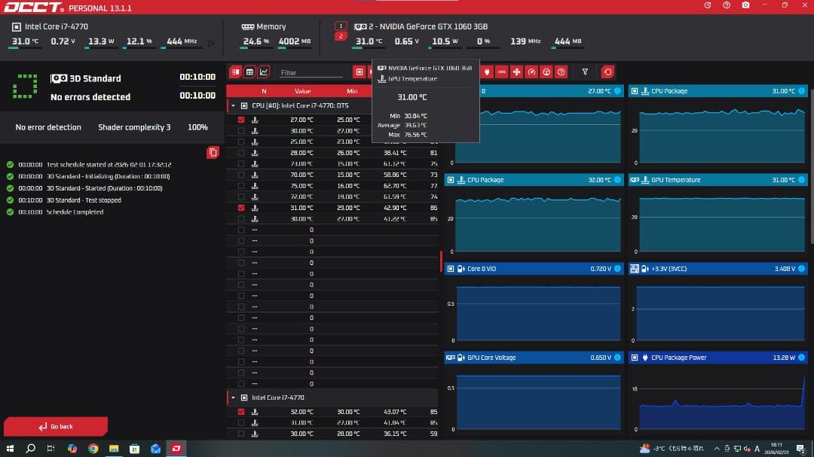Check the 70.00 °C sensor row checkbox
Screen dimensions: 814x457
pos(241,175)
